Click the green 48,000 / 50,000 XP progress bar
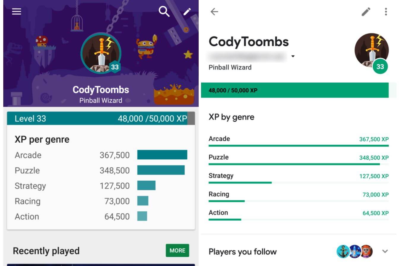The image size is (400, 266). (x=295, y=90)
